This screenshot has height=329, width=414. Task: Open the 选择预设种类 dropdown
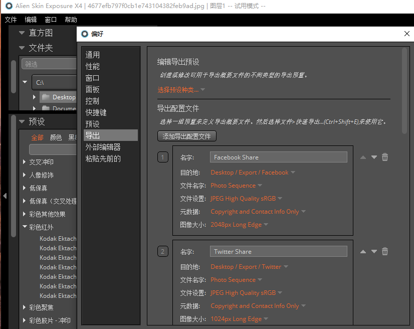pos(181,90)
